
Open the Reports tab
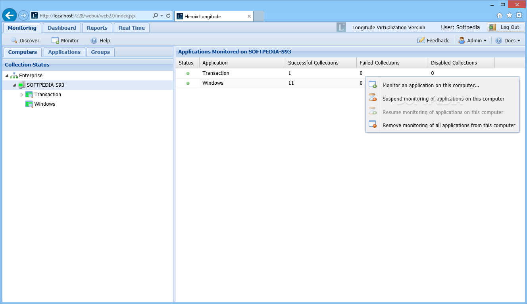point(97,28)
